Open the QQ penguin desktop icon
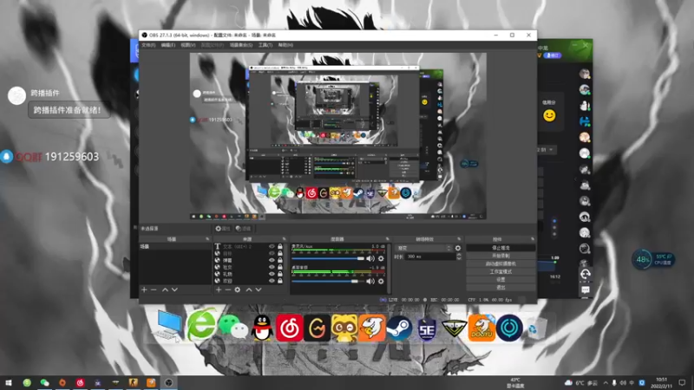Image resolution: width=694 pixels, height=390 pixels. [263, 328]
